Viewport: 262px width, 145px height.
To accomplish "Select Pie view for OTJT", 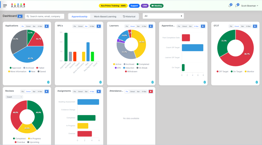I will coord(231,26).
